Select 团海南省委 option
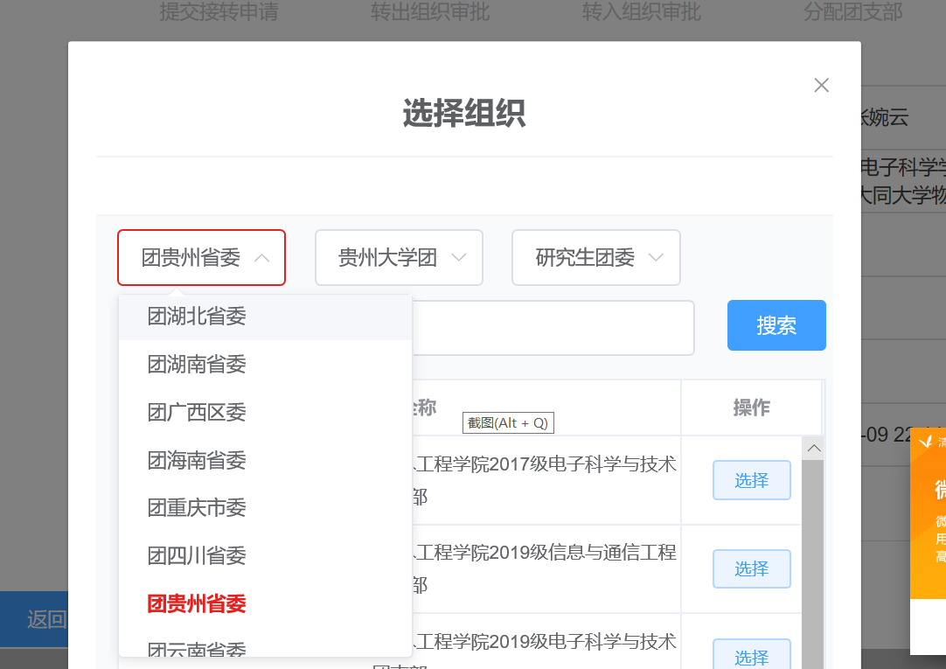The height and width of the screenshot is (669, 946). click(x=197, y=460)
